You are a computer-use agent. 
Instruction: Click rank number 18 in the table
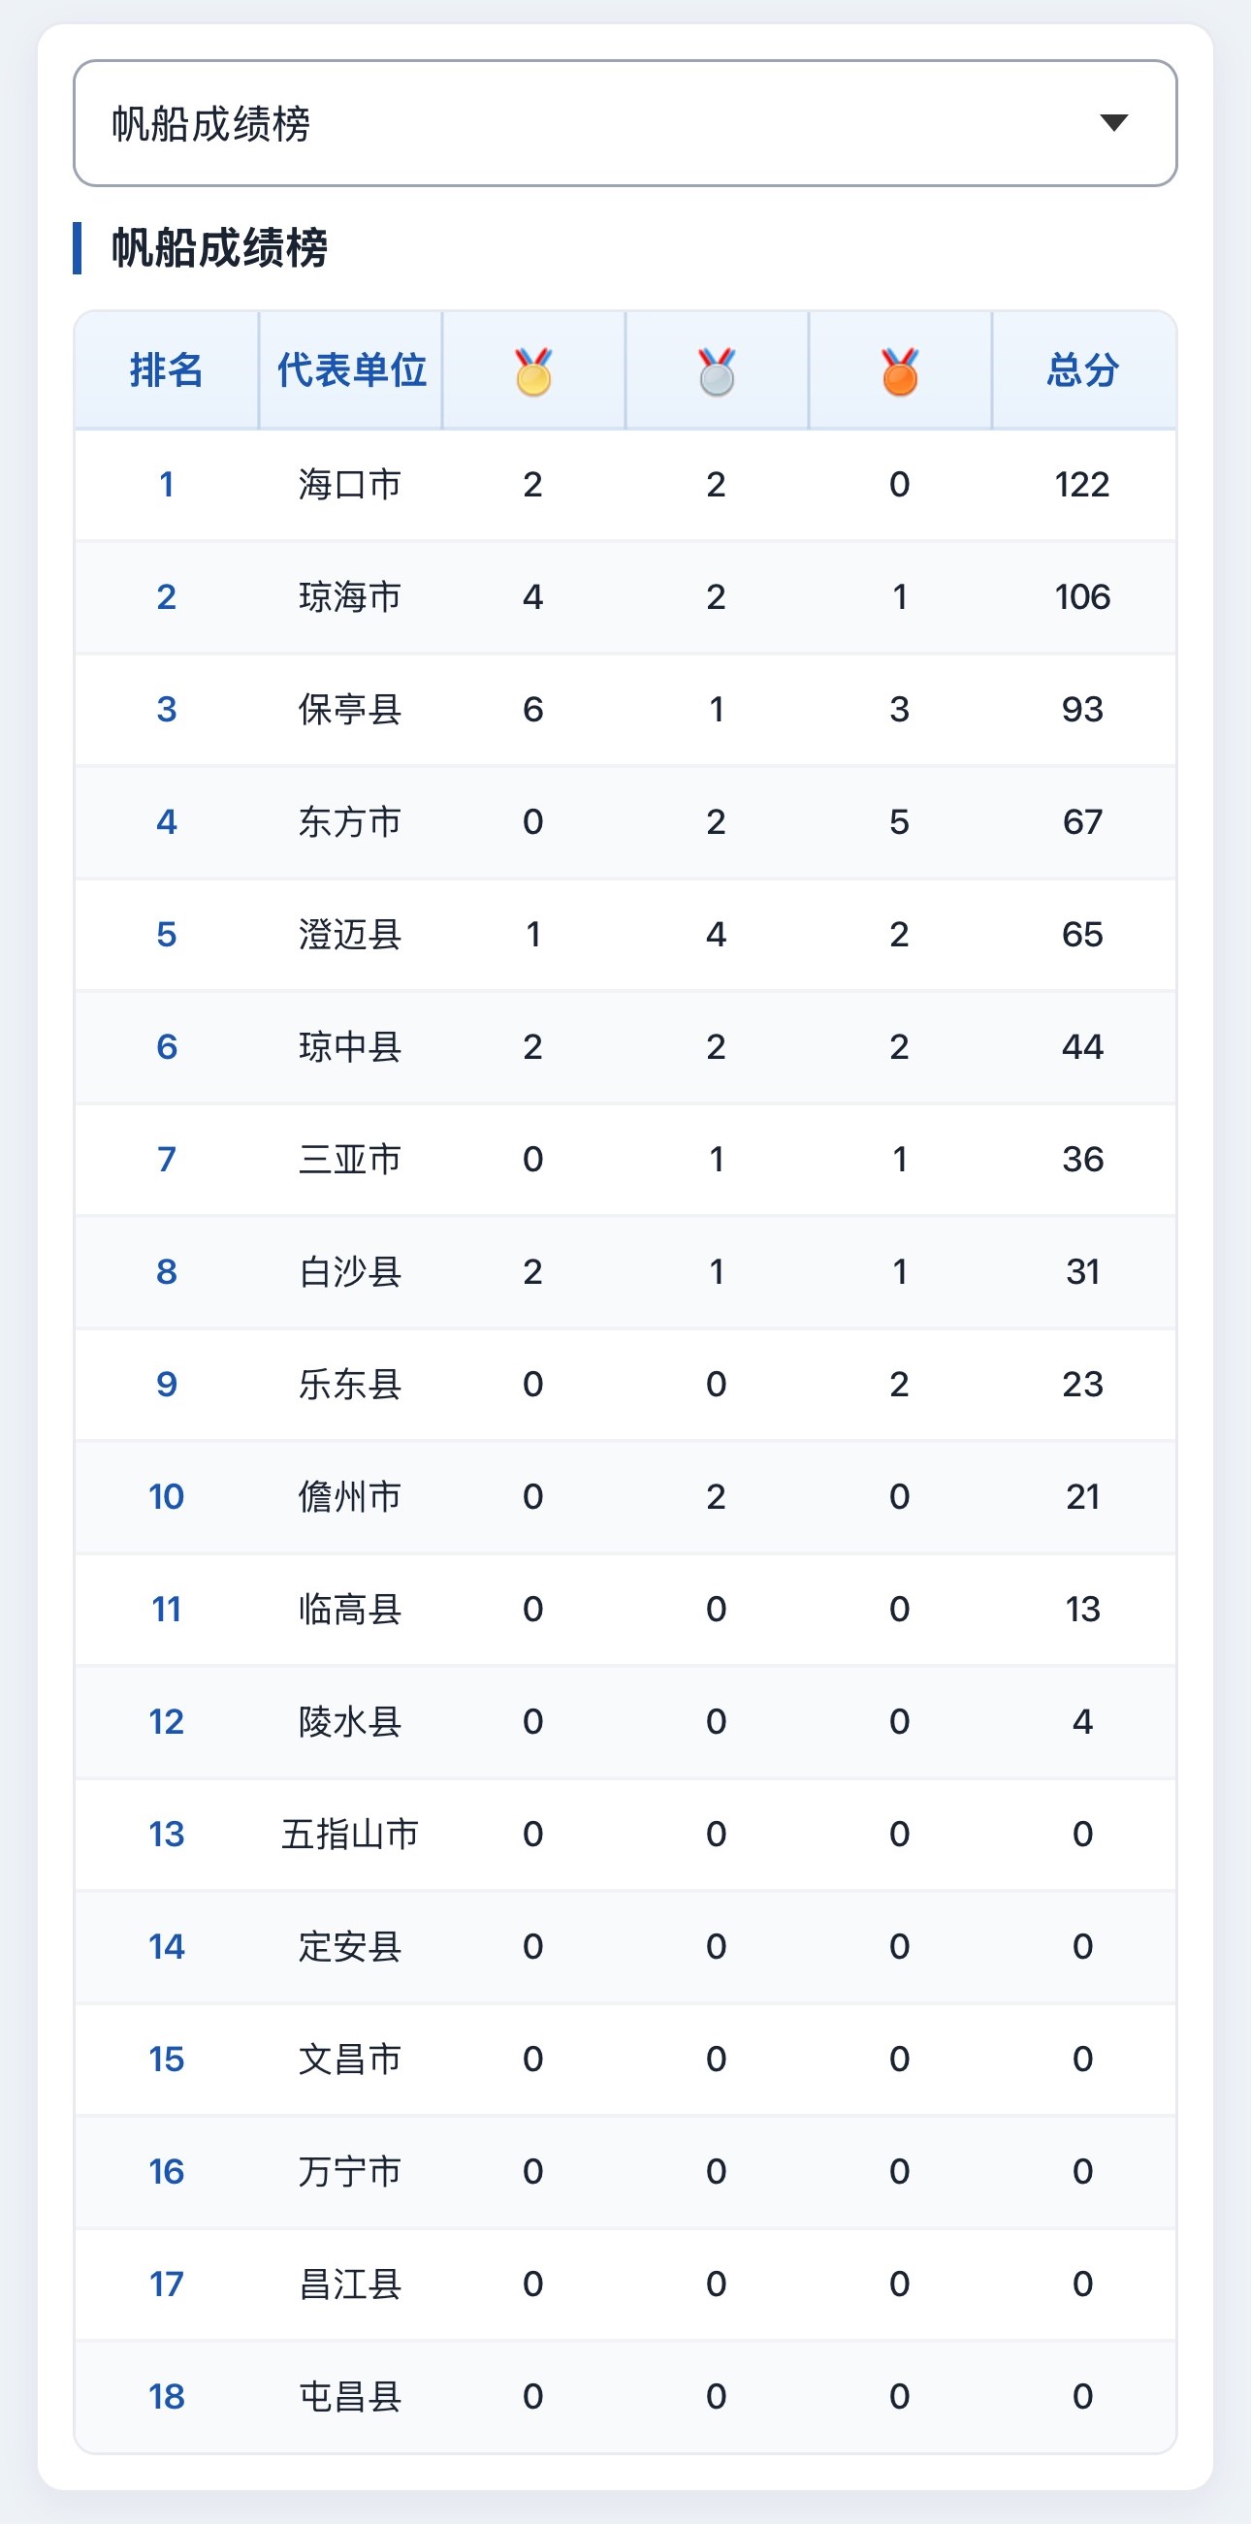167,2397
